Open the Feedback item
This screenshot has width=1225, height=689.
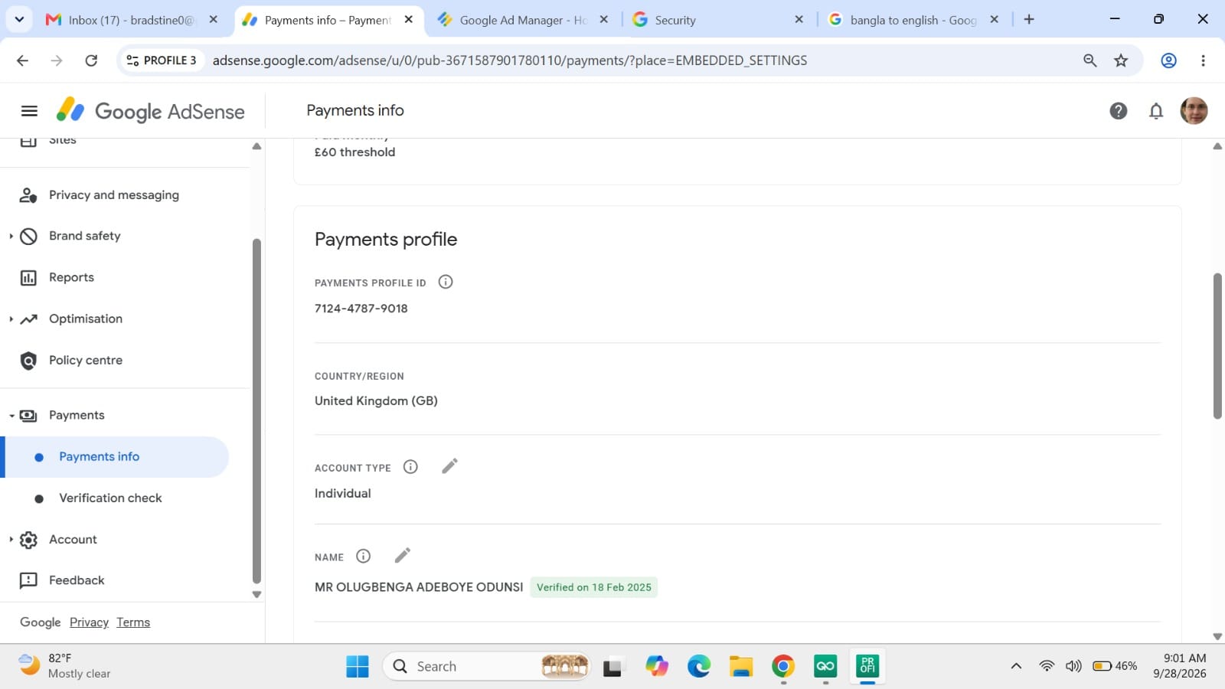77,580
